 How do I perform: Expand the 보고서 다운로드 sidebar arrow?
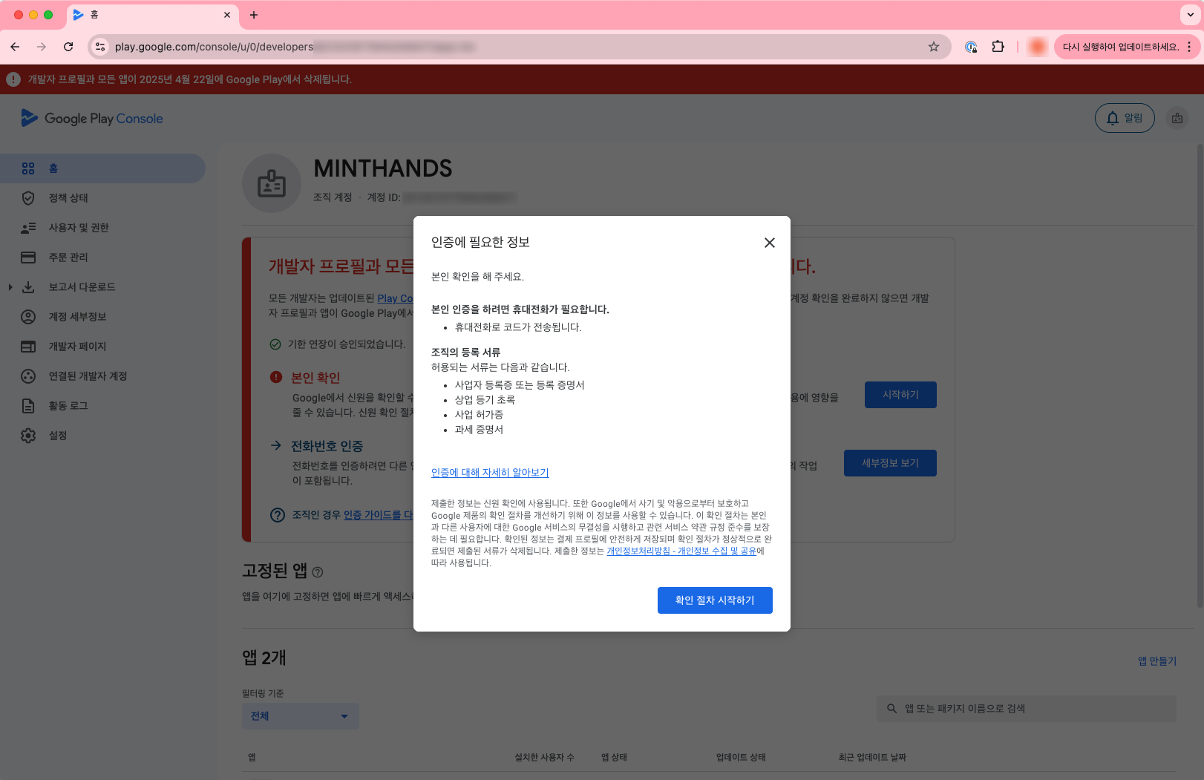(x=10, y=287)
